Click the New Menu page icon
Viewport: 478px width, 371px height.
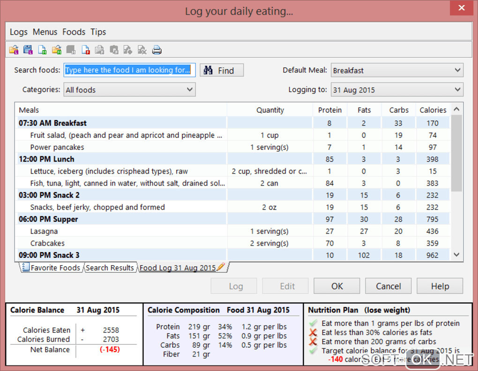pyautogui.click(x=42, y=50)
